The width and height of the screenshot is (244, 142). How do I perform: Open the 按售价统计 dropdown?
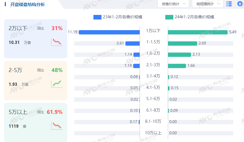click(173, 4)
